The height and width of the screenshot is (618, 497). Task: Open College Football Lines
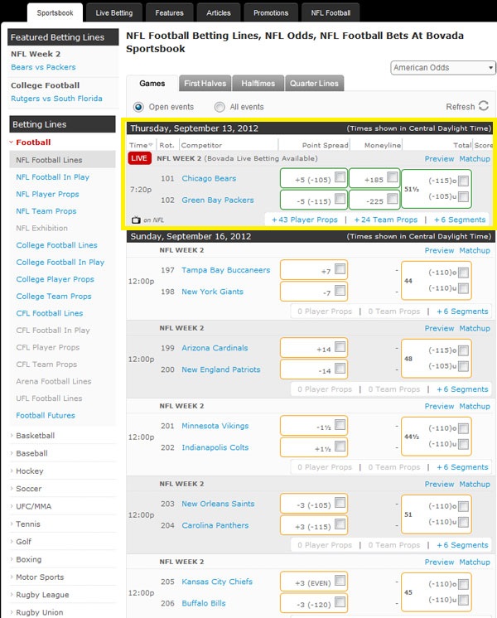pos(56,244)
